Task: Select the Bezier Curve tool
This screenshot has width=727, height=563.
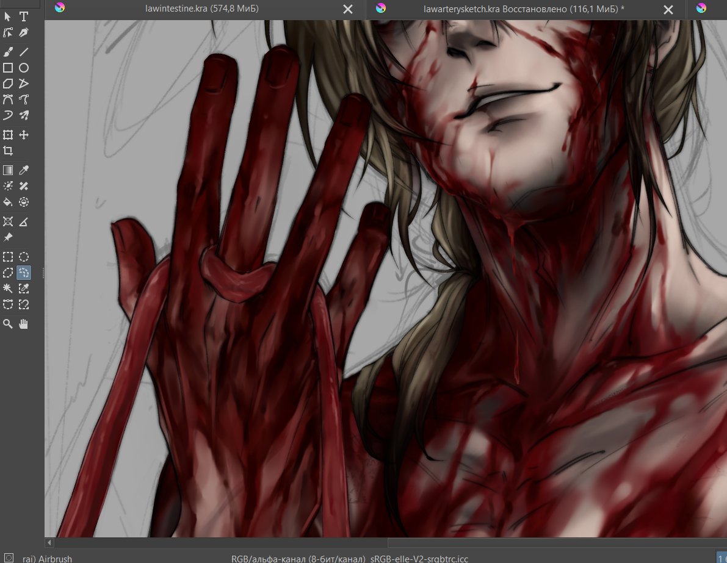Action: pos(8,99)
